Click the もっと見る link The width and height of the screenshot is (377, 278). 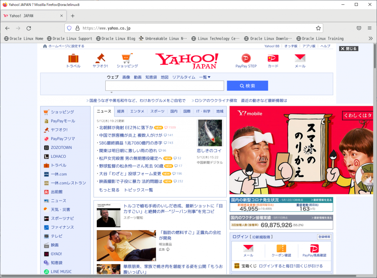tap(109, 190)
